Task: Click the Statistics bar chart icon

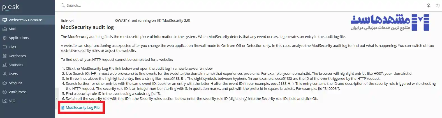Action: [x=4, y=65]
